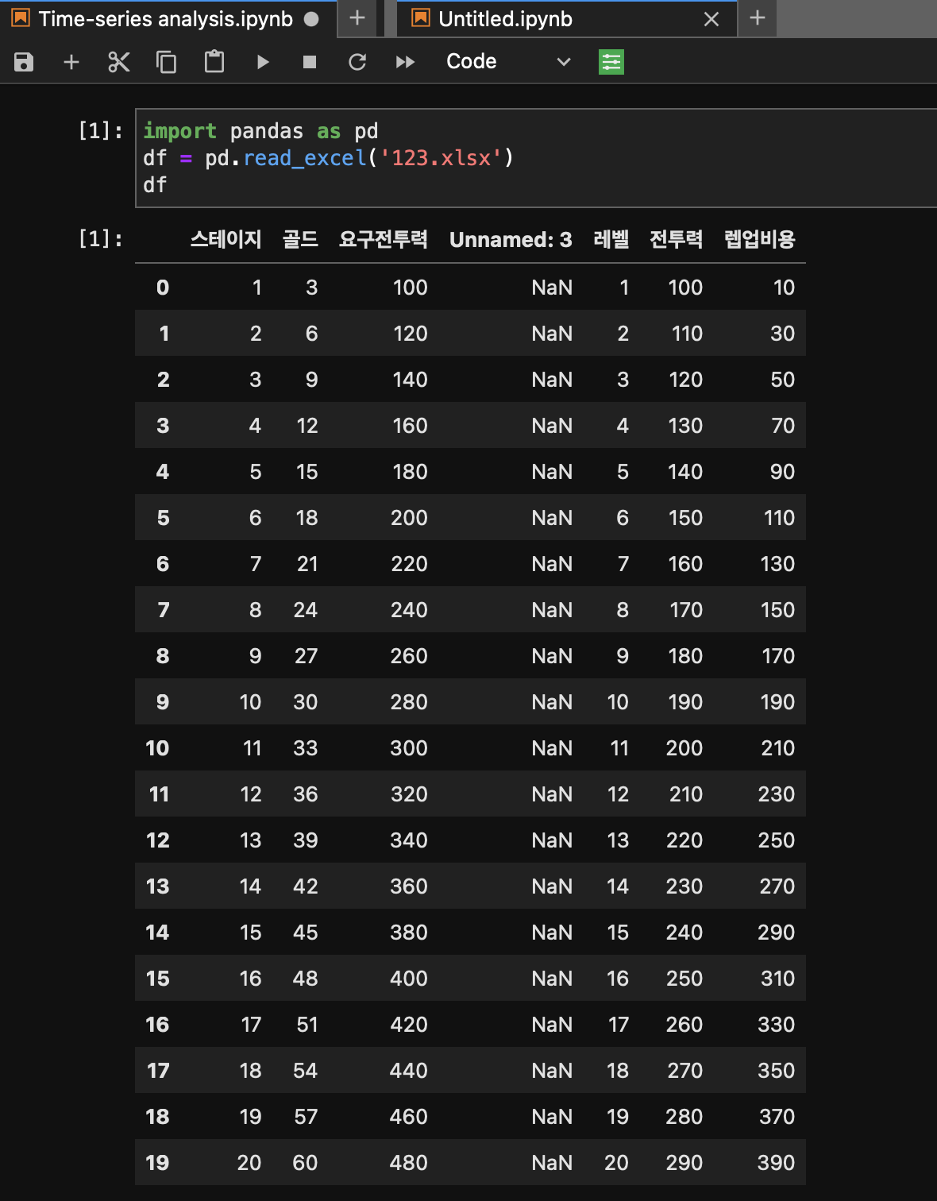The height and width of the screenshot is (1201, 937).
Task: Click the Unnamed: 3 column header
Action: [511, 240]
